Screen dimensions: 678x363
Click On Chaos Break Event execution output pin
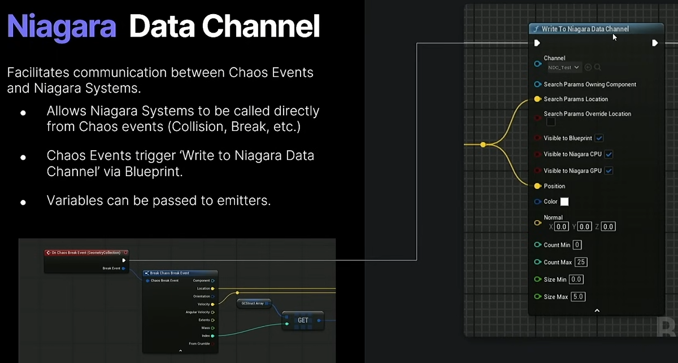[124, 260]
